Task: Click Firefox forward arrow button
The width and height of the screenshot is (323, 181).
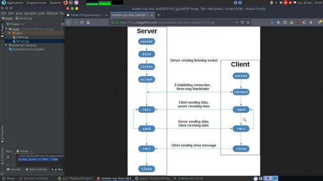Action: click(75, 22)
